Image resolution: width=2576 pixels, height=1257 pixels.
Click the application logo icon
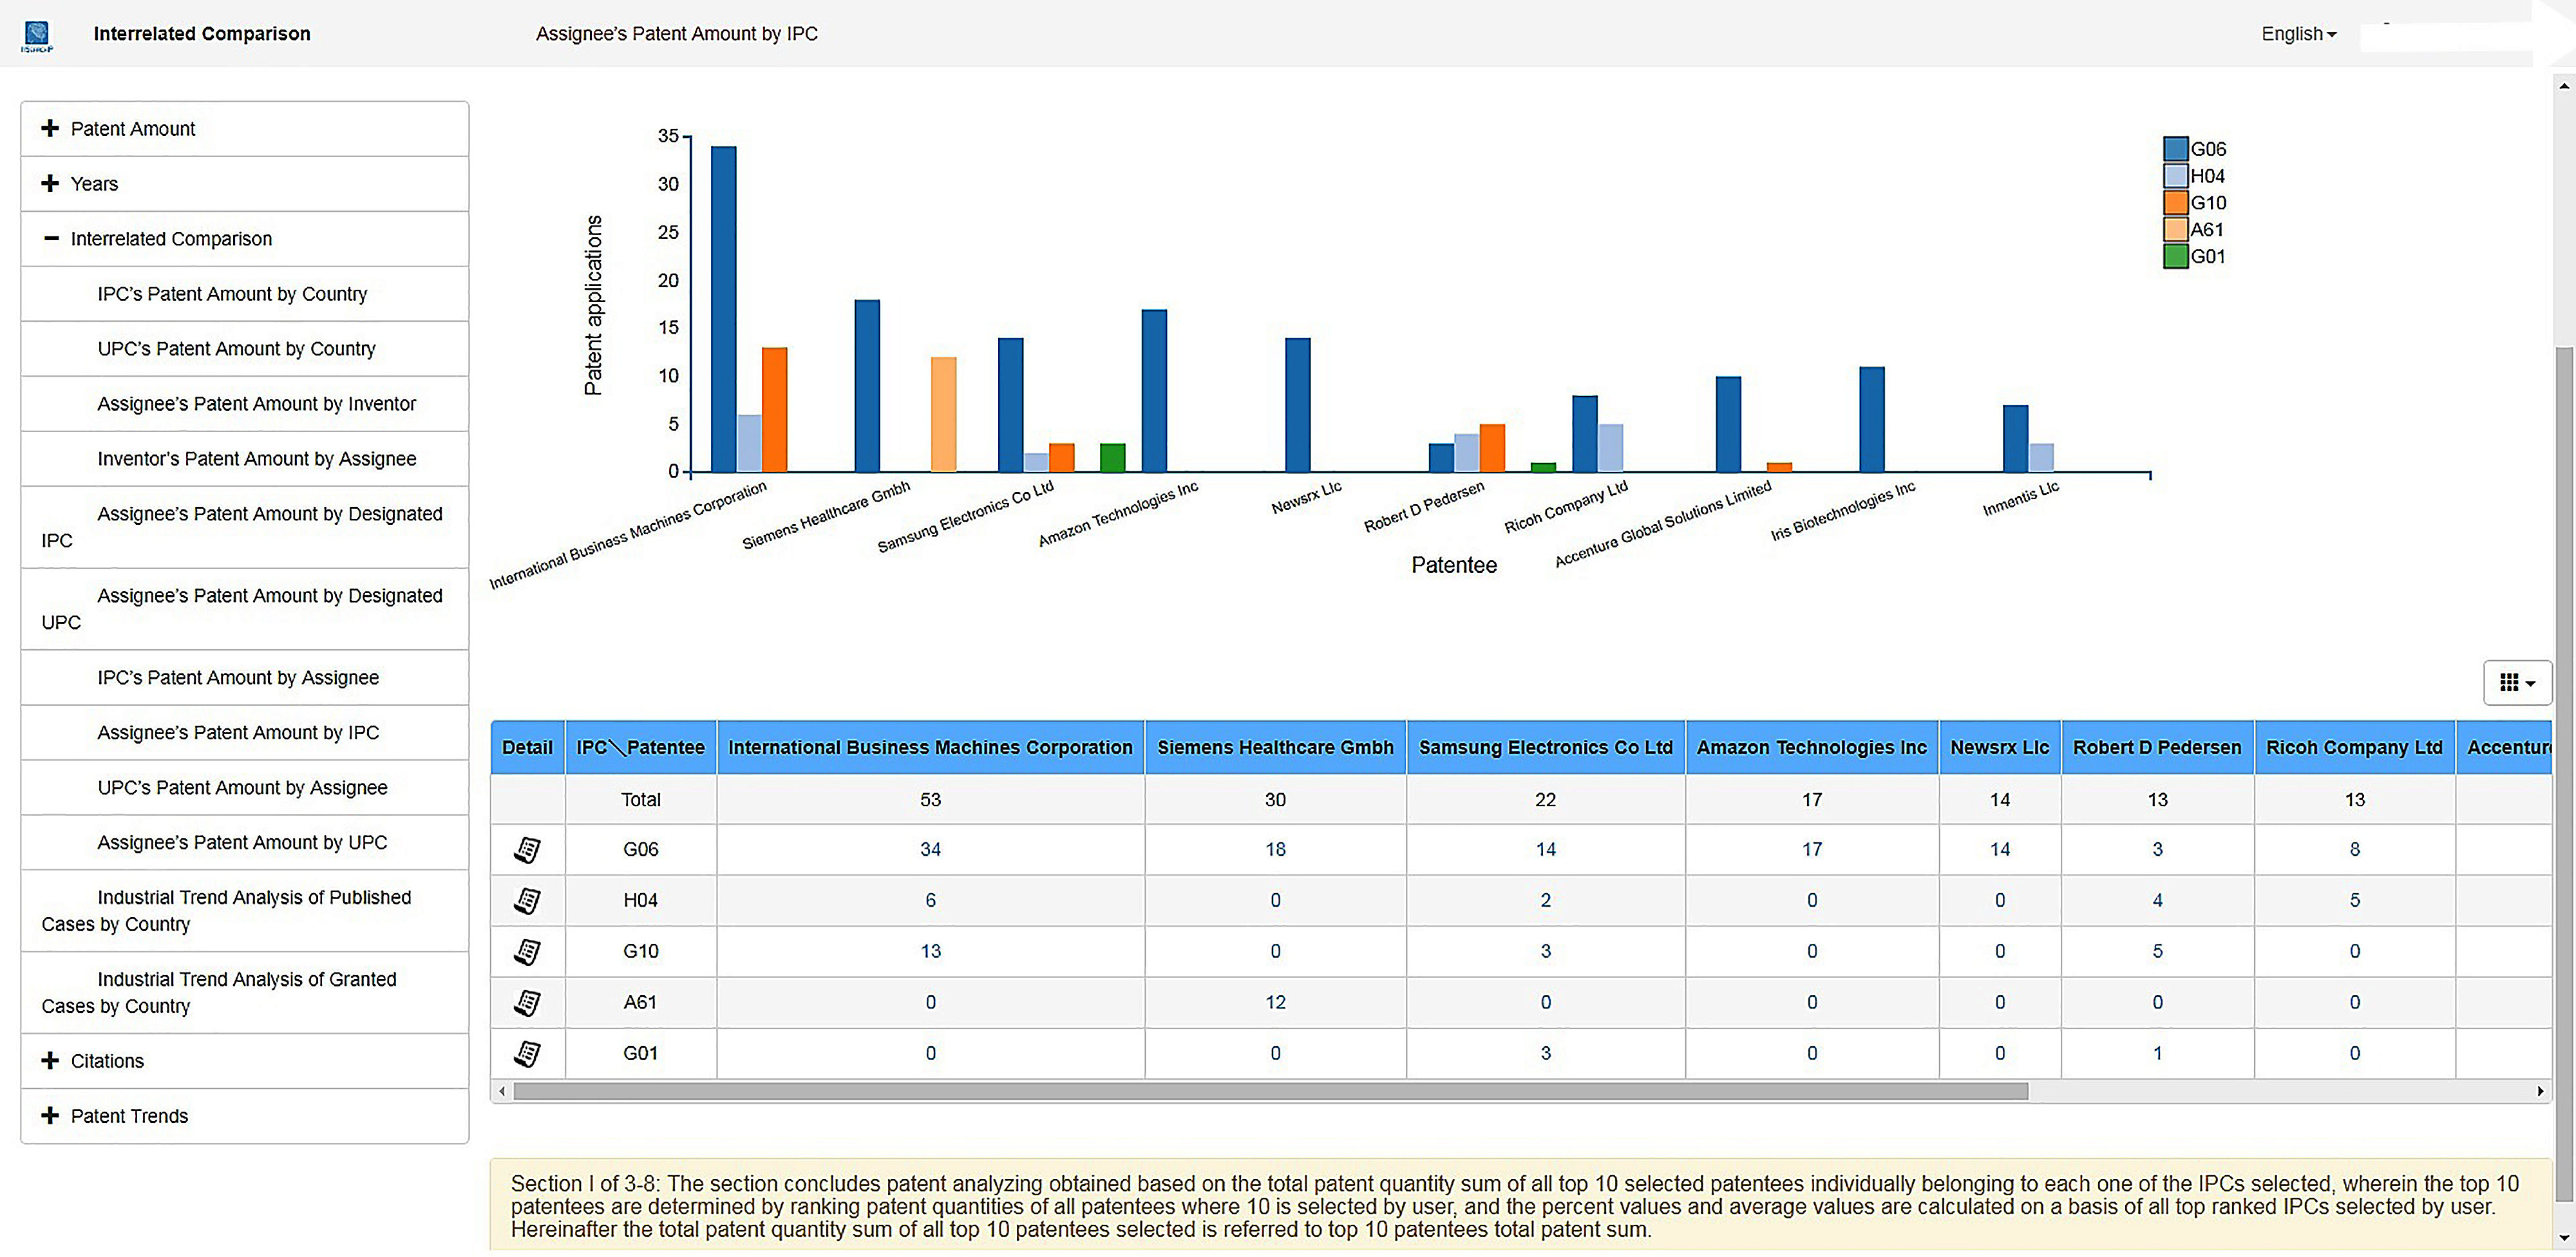coord(37,36)
